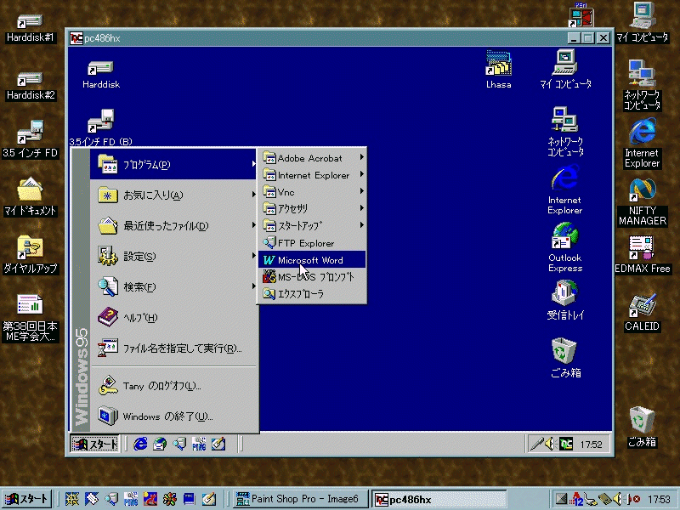
Task: Launch Microsoft Word from the Programs submenu
Action: [312, 260]
